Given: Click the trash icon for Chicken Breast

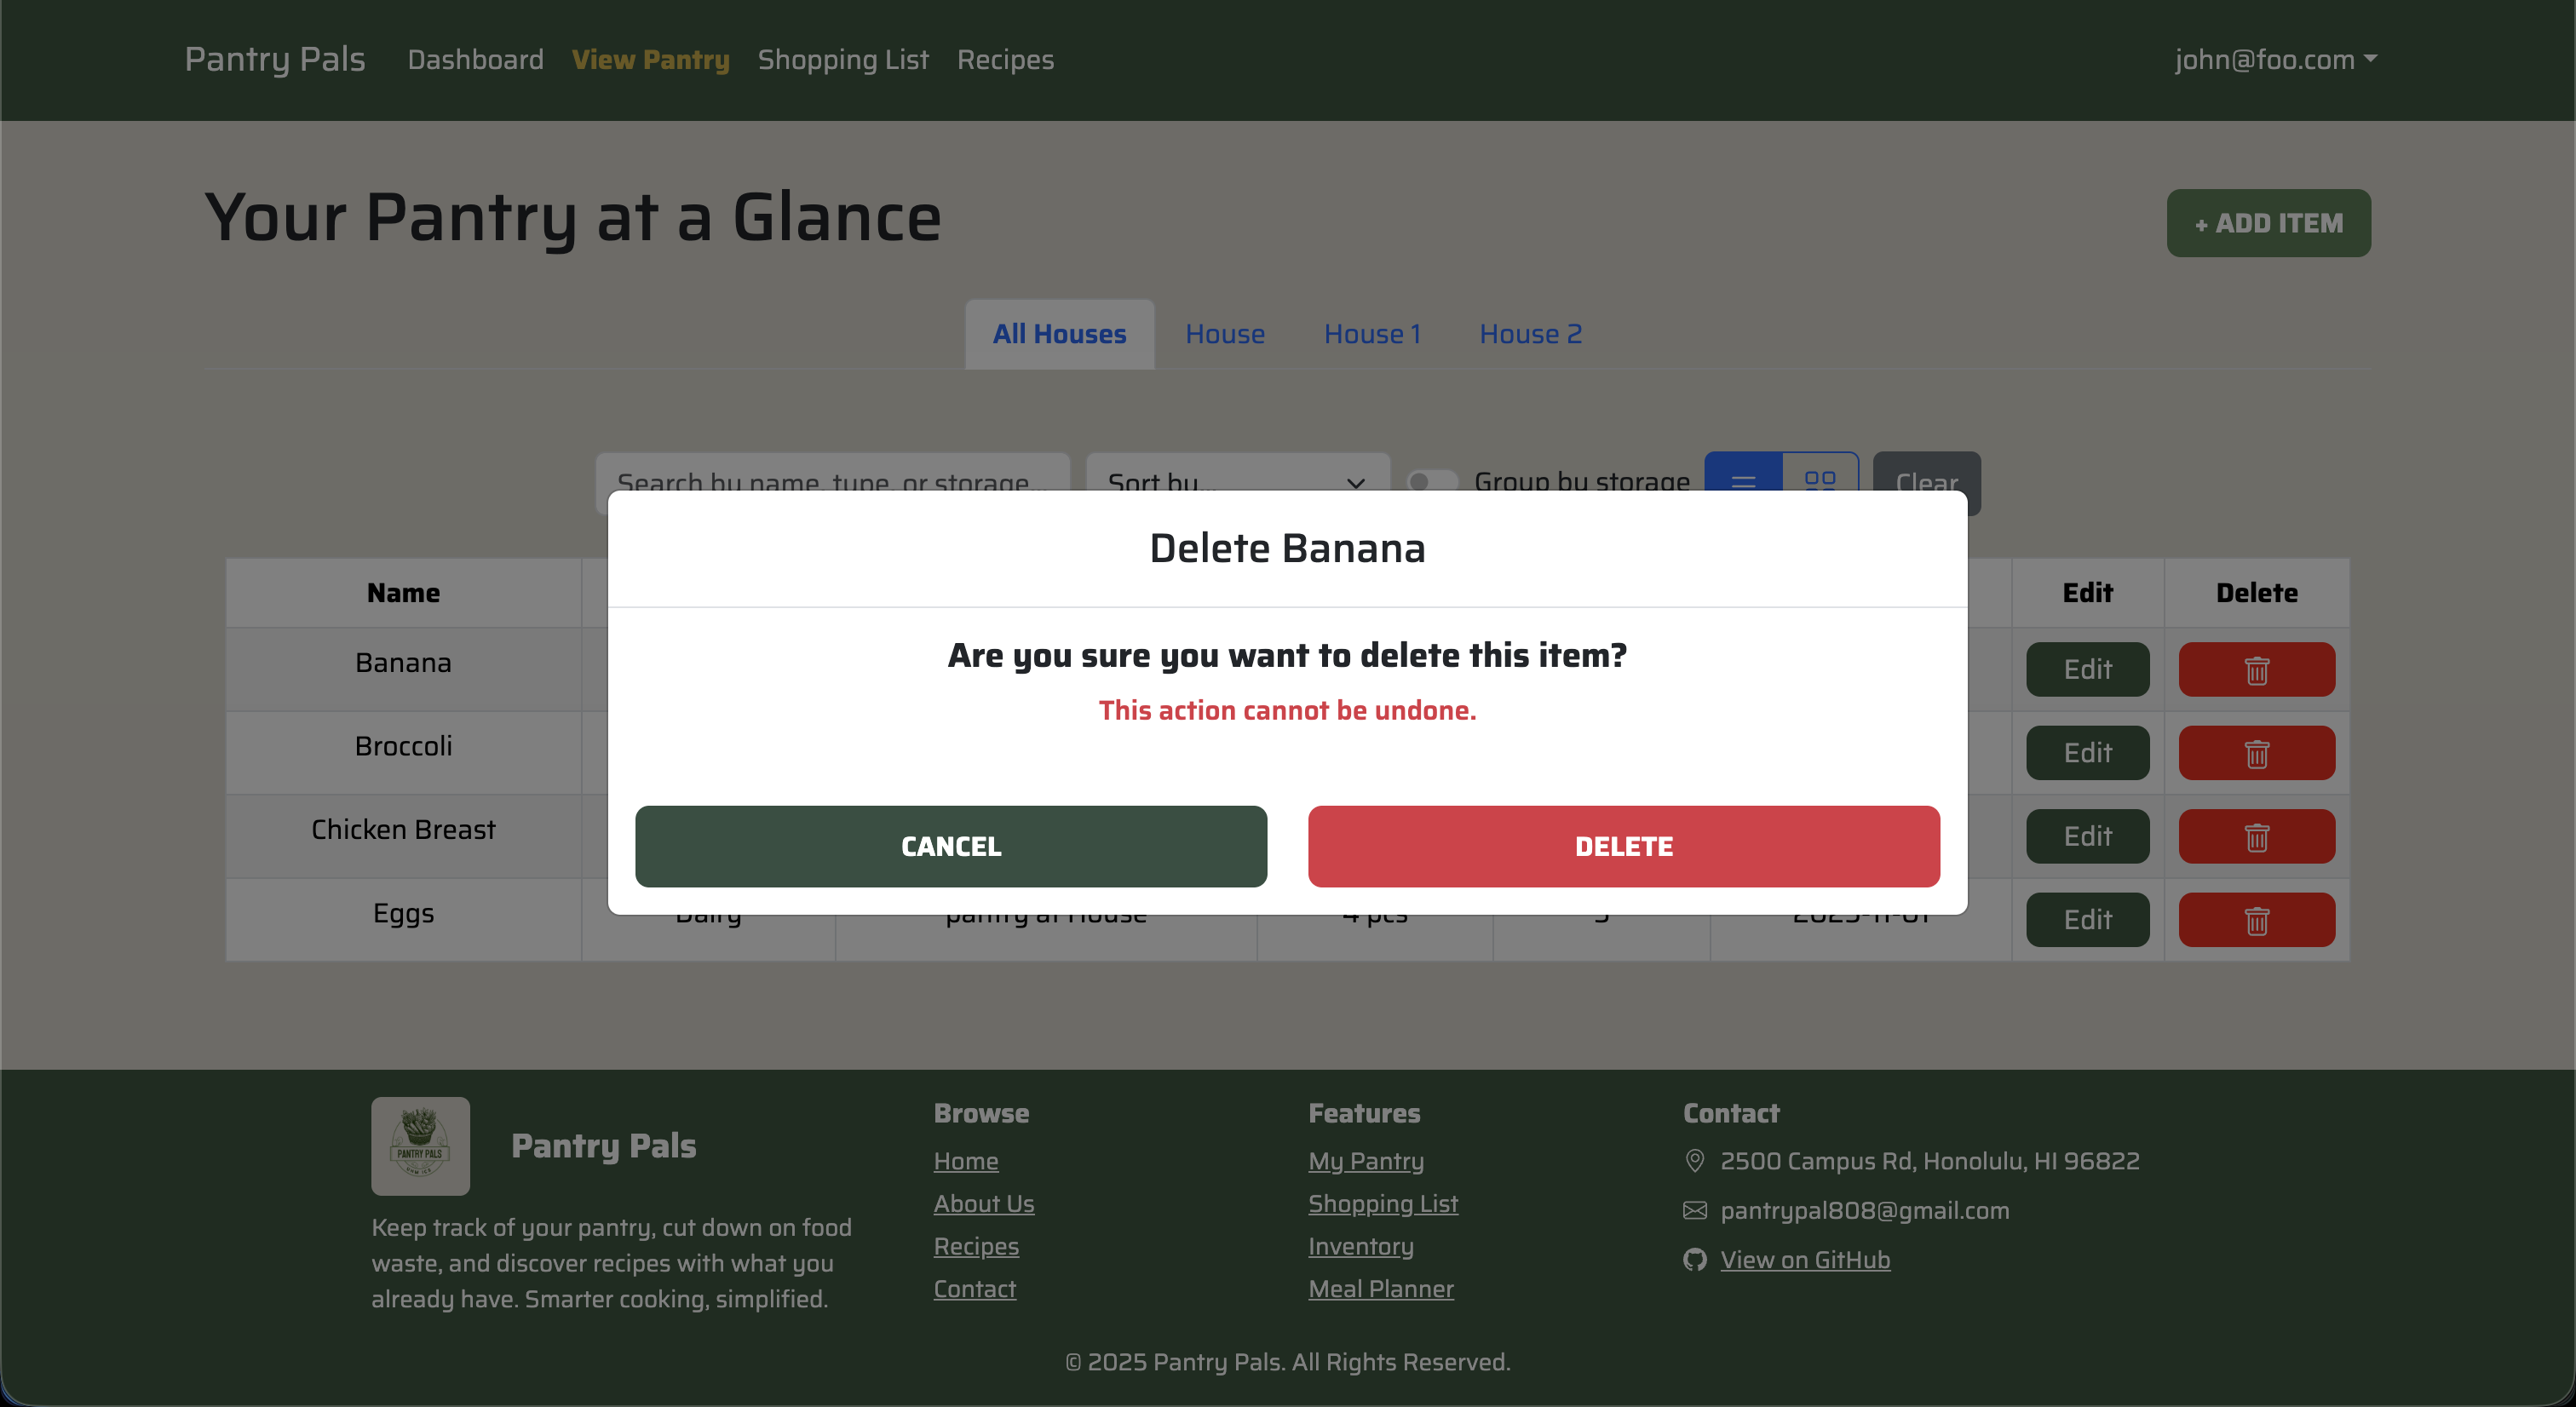Looking at the screenshot, I should [2256, 836].
